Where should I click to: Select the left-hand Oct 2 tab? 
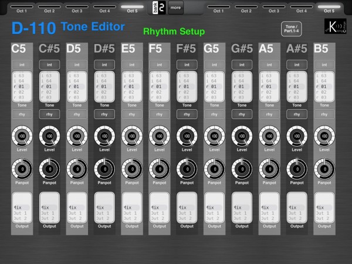point(49,9)
